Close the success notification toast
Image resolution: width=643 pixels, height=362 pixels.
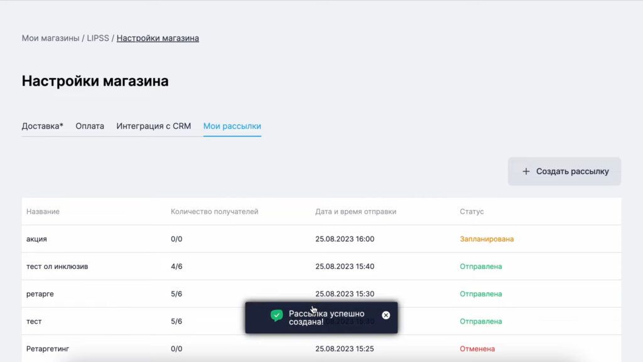click(x=386, y=315)
